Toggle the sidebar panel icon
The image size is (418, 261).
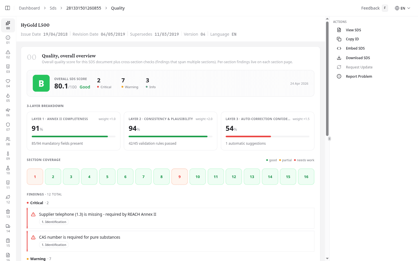coord(8,8)
